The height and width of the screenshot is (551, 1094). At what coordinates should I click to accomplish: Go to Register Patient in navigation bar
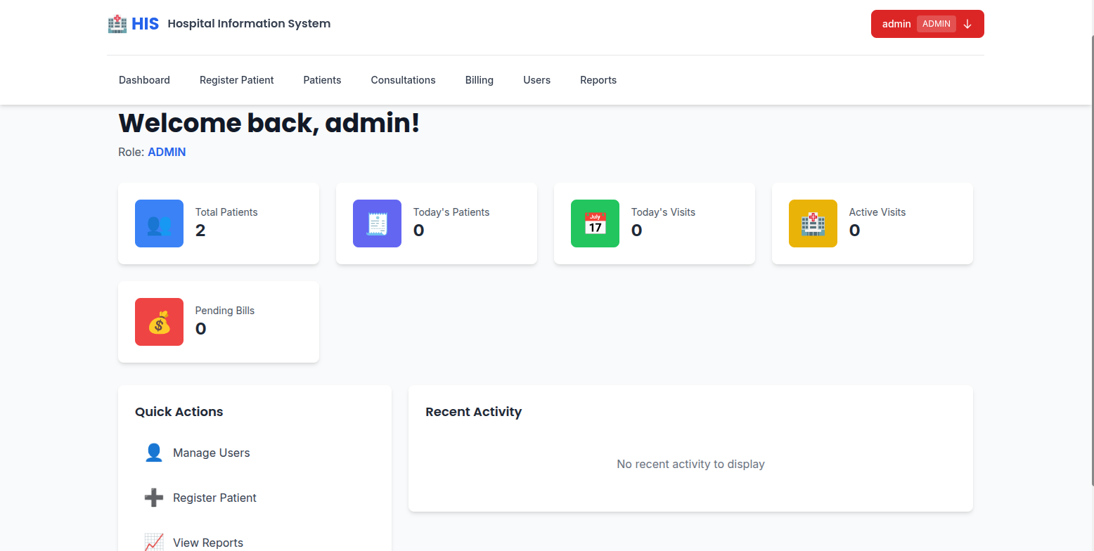[237, 80]
